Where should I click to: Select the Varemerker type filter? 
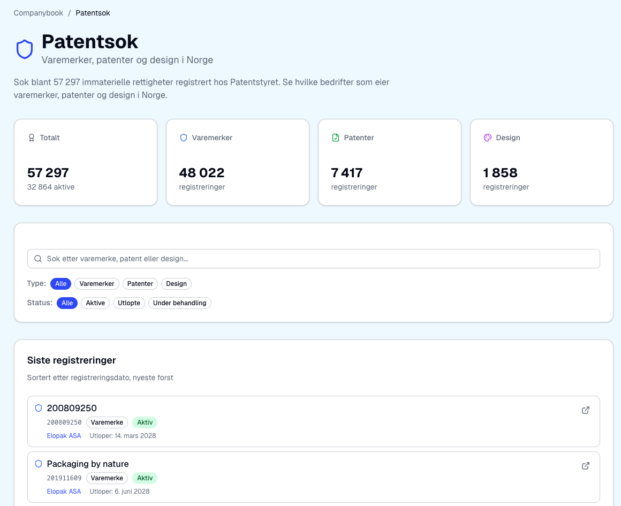(x=97, y=284)
